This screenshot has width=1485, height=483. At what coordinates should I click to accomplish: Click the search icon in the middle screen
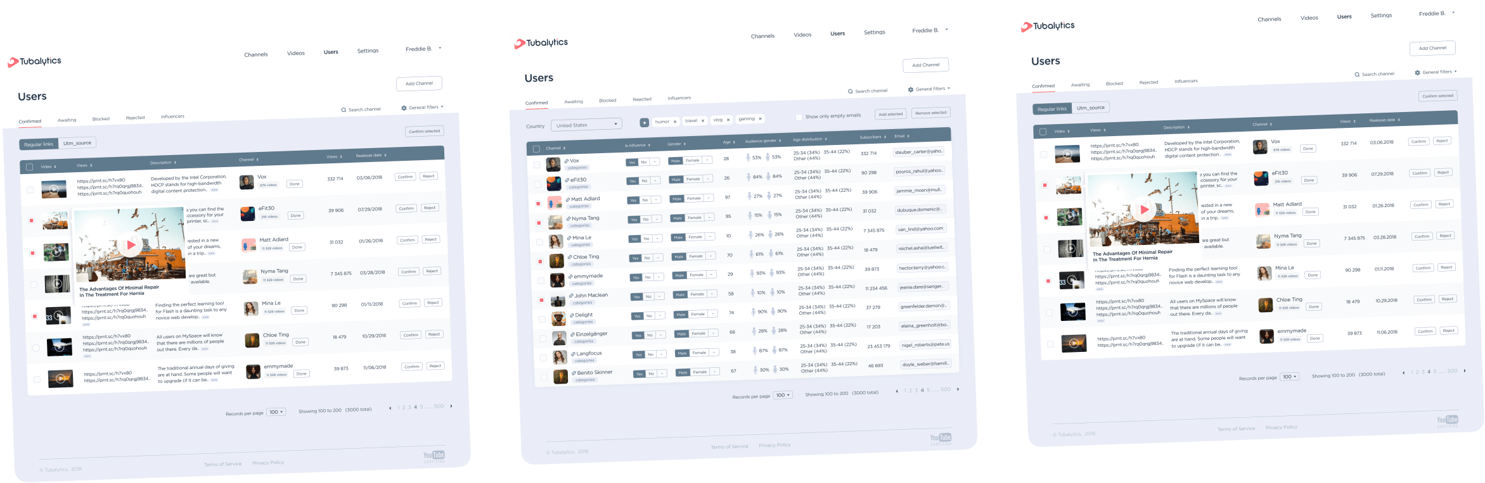coord(851,92)
